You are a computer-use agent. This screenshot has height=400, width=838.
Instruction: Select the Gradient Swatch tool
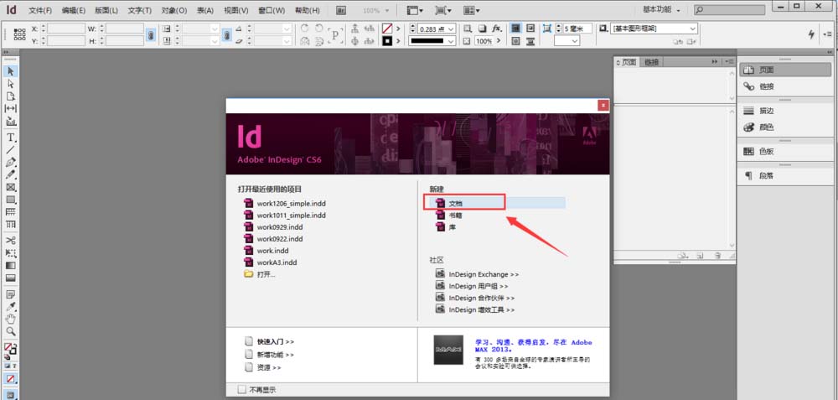pyautogui.click(x=11, y=265)
